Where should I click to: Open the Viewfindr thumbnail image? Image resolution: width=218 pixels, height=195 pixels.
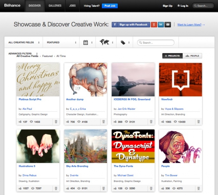(x=181, y=79)
